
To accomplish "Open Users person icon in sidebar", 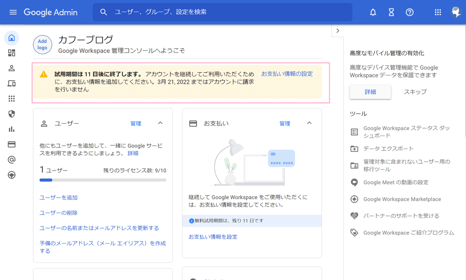I will pyautogui.click(x=11, y=68).
